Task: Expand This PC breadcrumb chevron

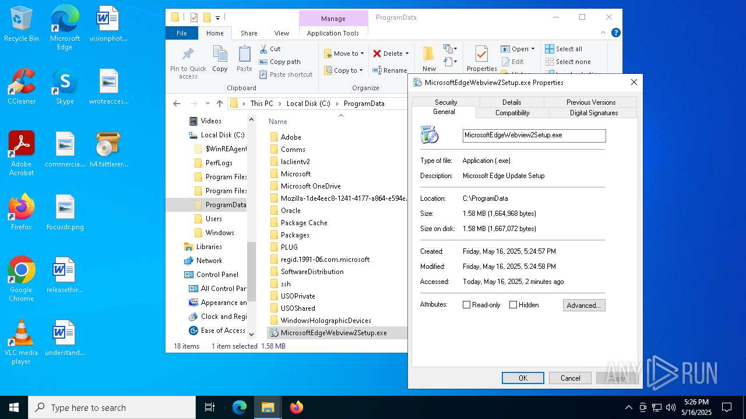Action: point(280,104)
